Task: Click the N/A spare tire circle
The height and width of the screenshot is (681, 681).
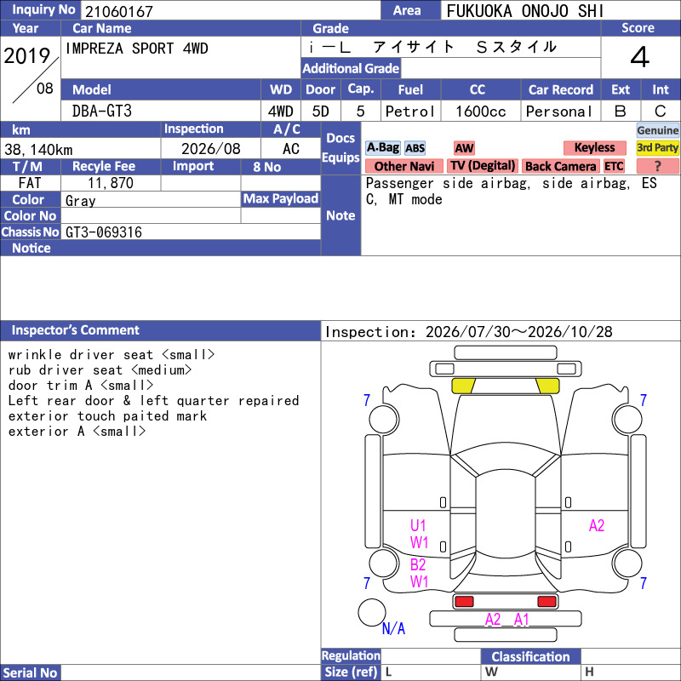Action: 372,612
